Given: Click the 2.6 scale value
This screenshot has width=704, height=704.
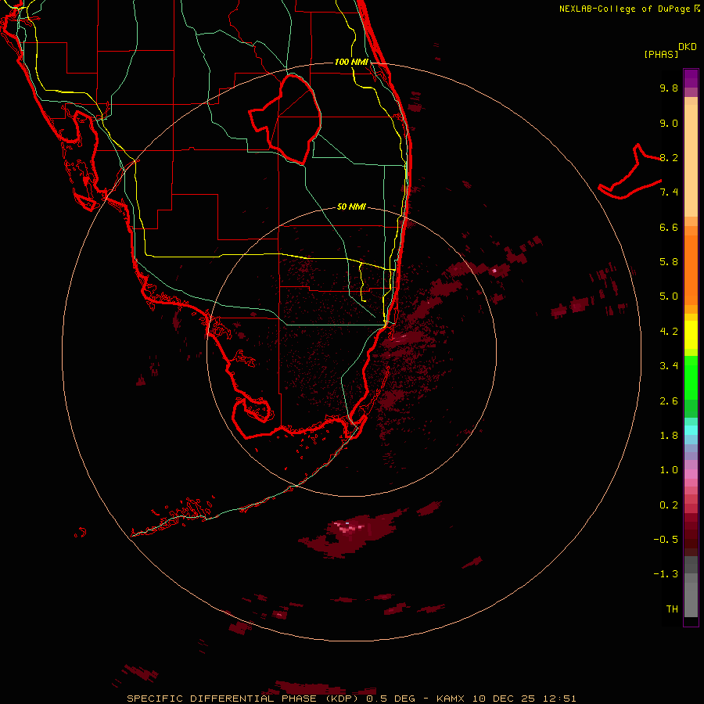Looking at the screenshot, I should (669, 401).
